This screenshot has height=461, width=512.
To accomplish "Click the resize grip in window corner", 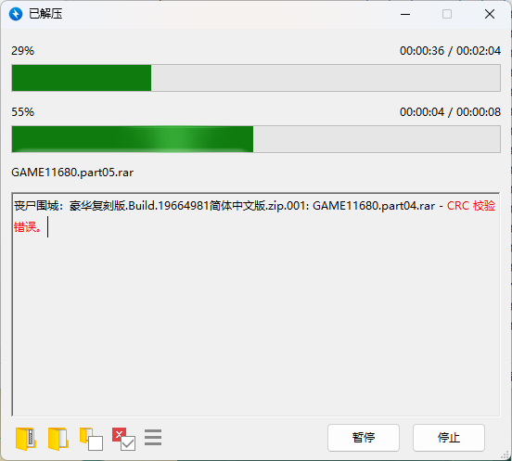I will (x=506, y=455).
